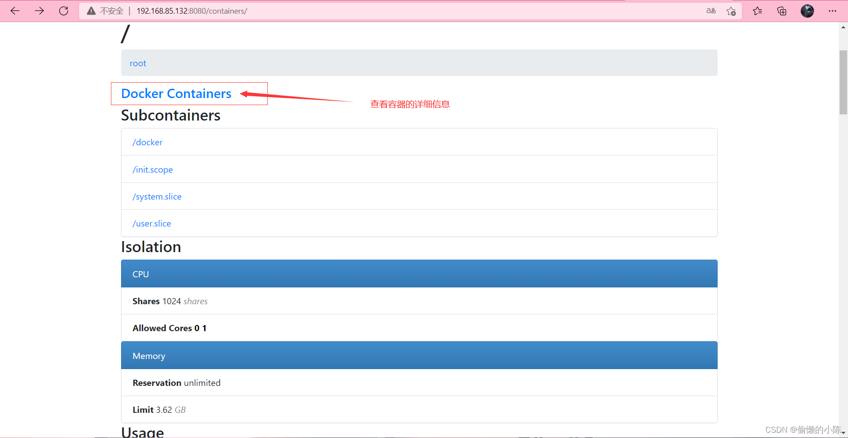
Task: Click the CPU panel header
Action: click(419, 274)
